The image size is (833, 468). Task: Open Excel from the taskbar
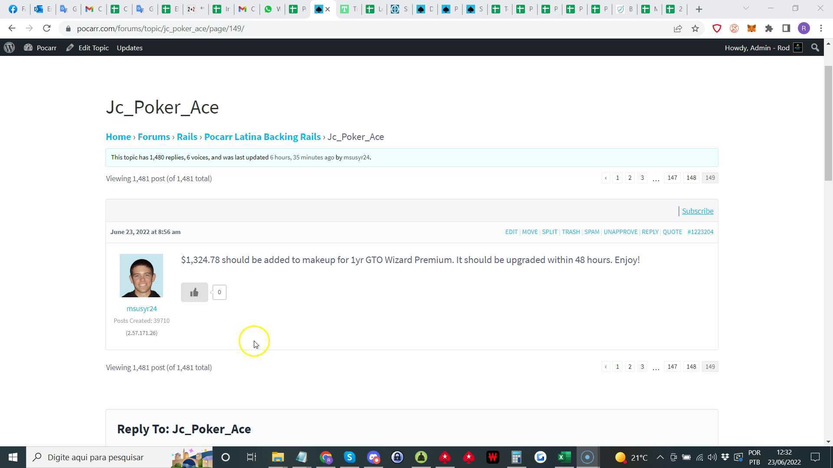click(564, 457)
